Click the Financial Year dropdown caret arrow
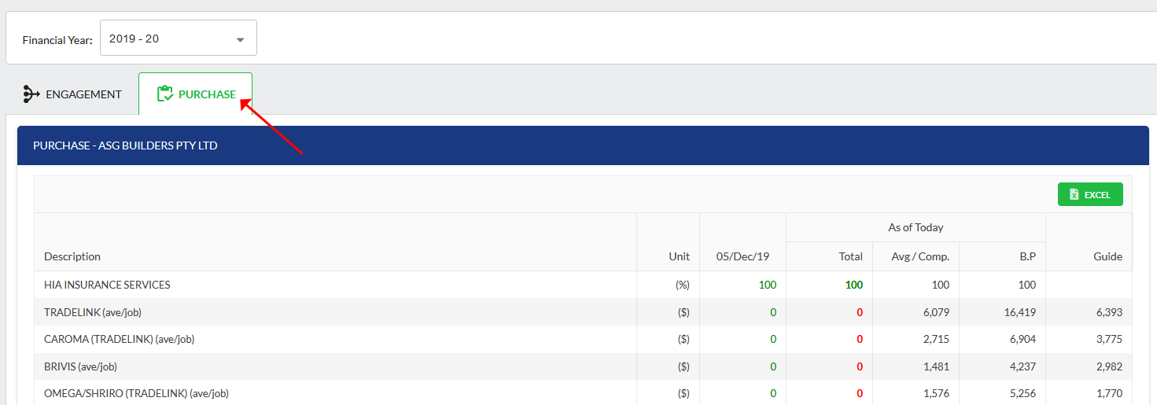The image size is (1157, 405). 241,40
